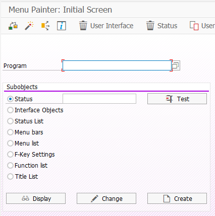Image resolution: width=215 pixels, height=216 pixels.
Task: Select the Title List radio button
Action: click(x=10, y=177)
